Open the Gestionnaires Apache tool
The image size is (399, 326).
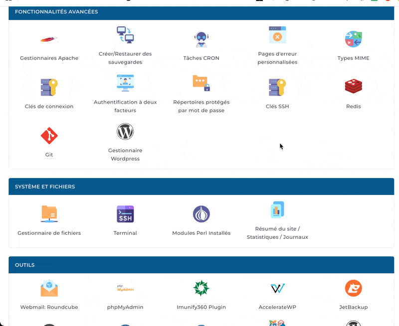[49, 45]
